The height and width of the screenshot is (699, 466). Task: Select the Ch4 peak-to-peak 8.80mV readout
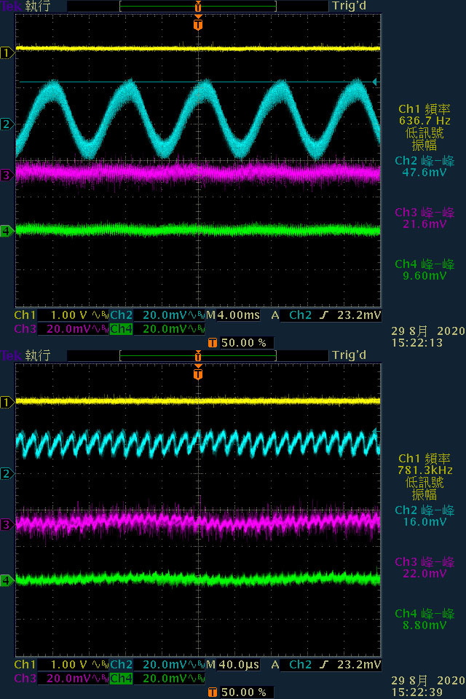point(424,619)
